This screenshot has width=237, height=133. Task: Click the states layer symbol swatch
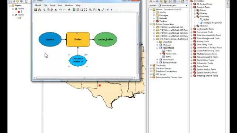click(x=19, y=18)
